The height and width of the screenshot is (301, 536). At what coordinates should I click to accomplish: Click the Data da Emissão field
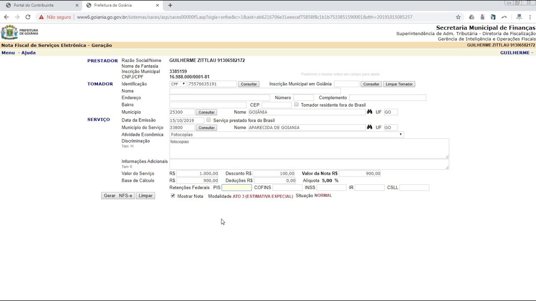tap(187, 120)
